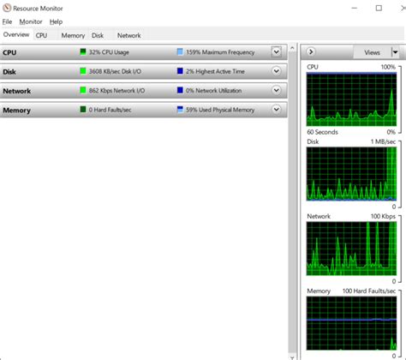
Task: Click the blue Network Utilization legend square
Action: coord(180,90)
